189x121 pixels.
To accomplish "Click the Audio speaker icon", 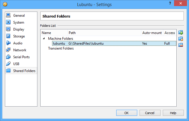I will [x=8, y=43].
